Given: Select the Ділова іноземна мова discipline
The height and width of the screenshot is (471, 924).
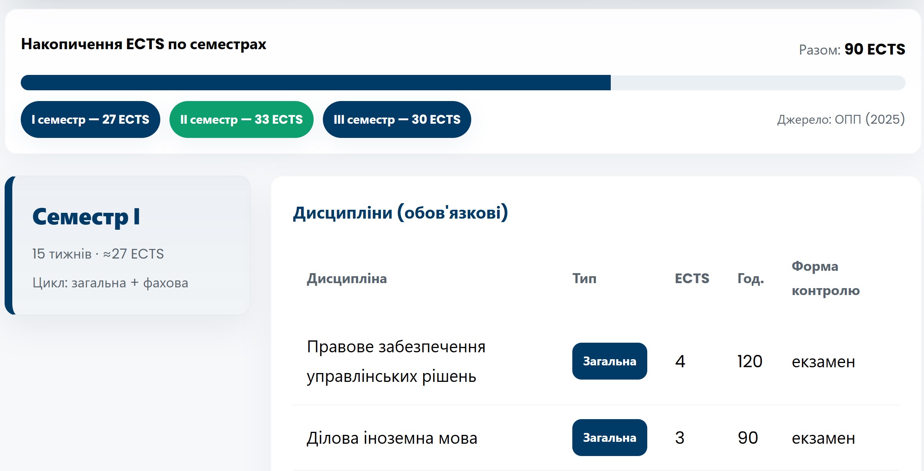Looking at the screenshot, I should pos(392,438).
